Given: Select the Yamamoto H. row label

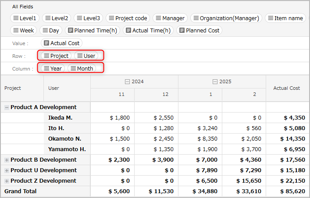Looking at the screenshot, I should point(67,149).
